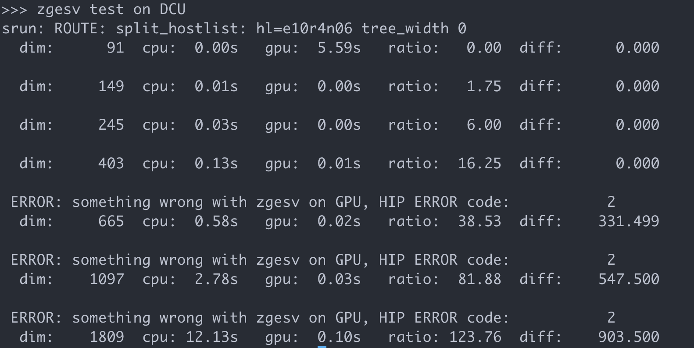694x348 pixels.
Task: Click the cpu time 12.13s value
Action: coord(212,337)
